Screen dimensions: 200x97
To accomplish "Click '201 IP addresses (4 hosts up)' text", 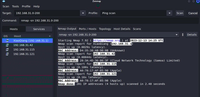I will pyautogui.click(x=101, y=84).
